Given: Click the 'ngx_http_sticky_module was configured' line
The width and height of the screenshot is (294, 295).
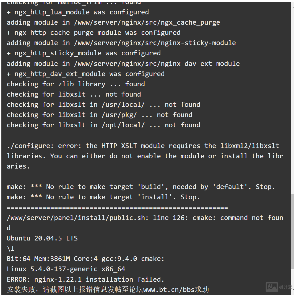Looking at the screenshot, I should pos(84,53).
